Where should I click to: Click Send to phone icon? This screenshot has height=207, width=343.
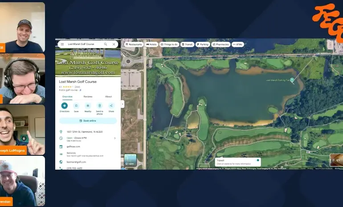coord(99,106)
